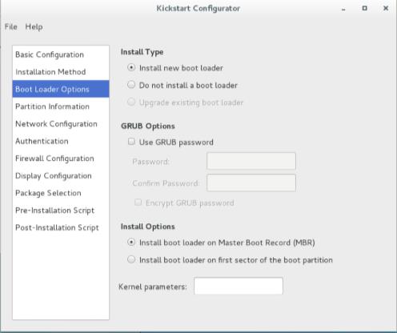Choose Install new boot loader radio
The image size is (397, 333).
click(x=131, y=68)
